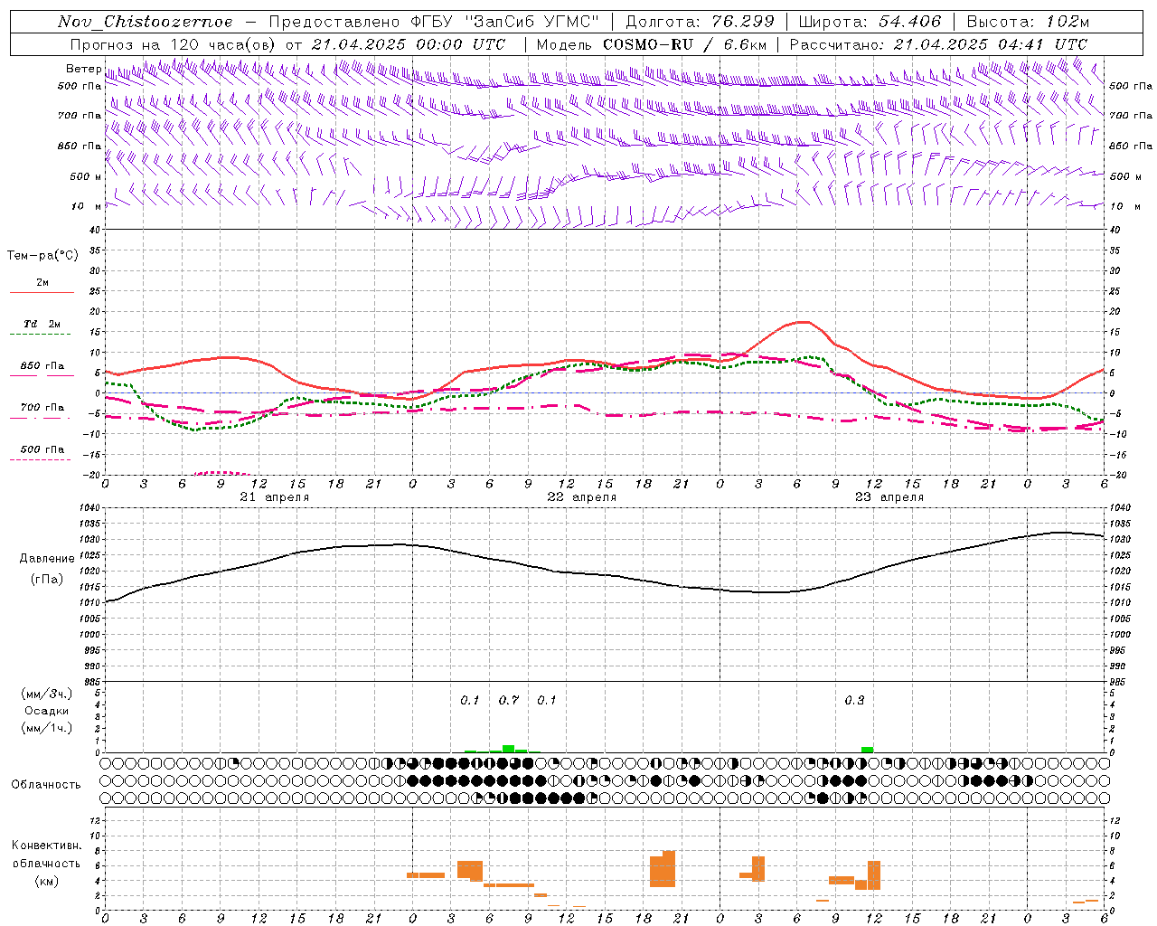The width and height of the screenshot is (1157, 926).
Task: Select the text "Предоставлено ФГБУ ЗапСиб УГМС"
Action: [x=434, y=22]
